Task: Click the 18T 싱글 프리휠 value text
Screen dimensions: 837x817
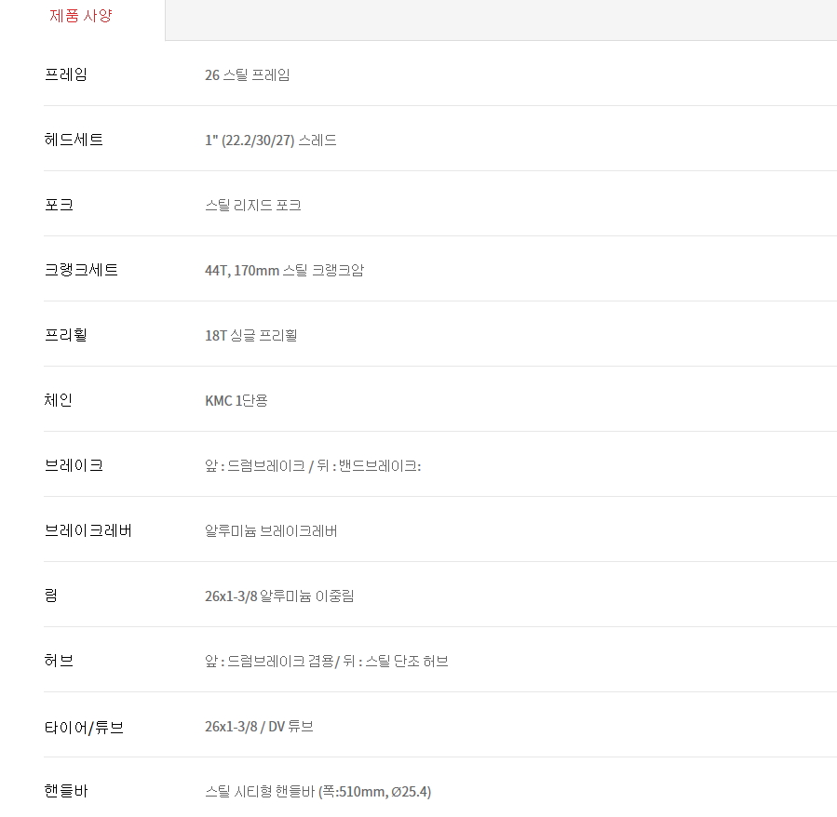Action: (x=250, y=336)
